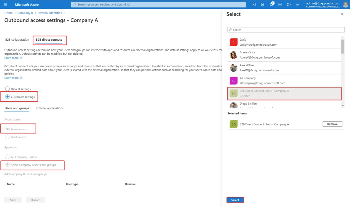Viewport: 350px width, 207px height.
Task: Open the directories and subscriptions filter icon
Action: pos(262,4)
